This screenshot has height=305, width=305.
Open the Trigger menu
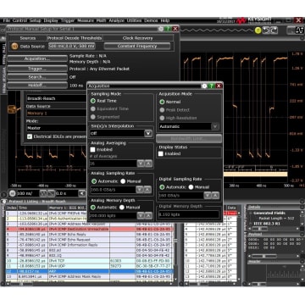coord(68,20)
